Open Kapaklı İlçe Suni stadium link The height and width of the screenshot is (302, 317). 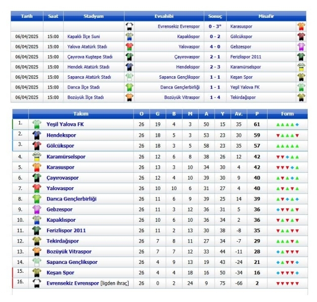[84, 37]
